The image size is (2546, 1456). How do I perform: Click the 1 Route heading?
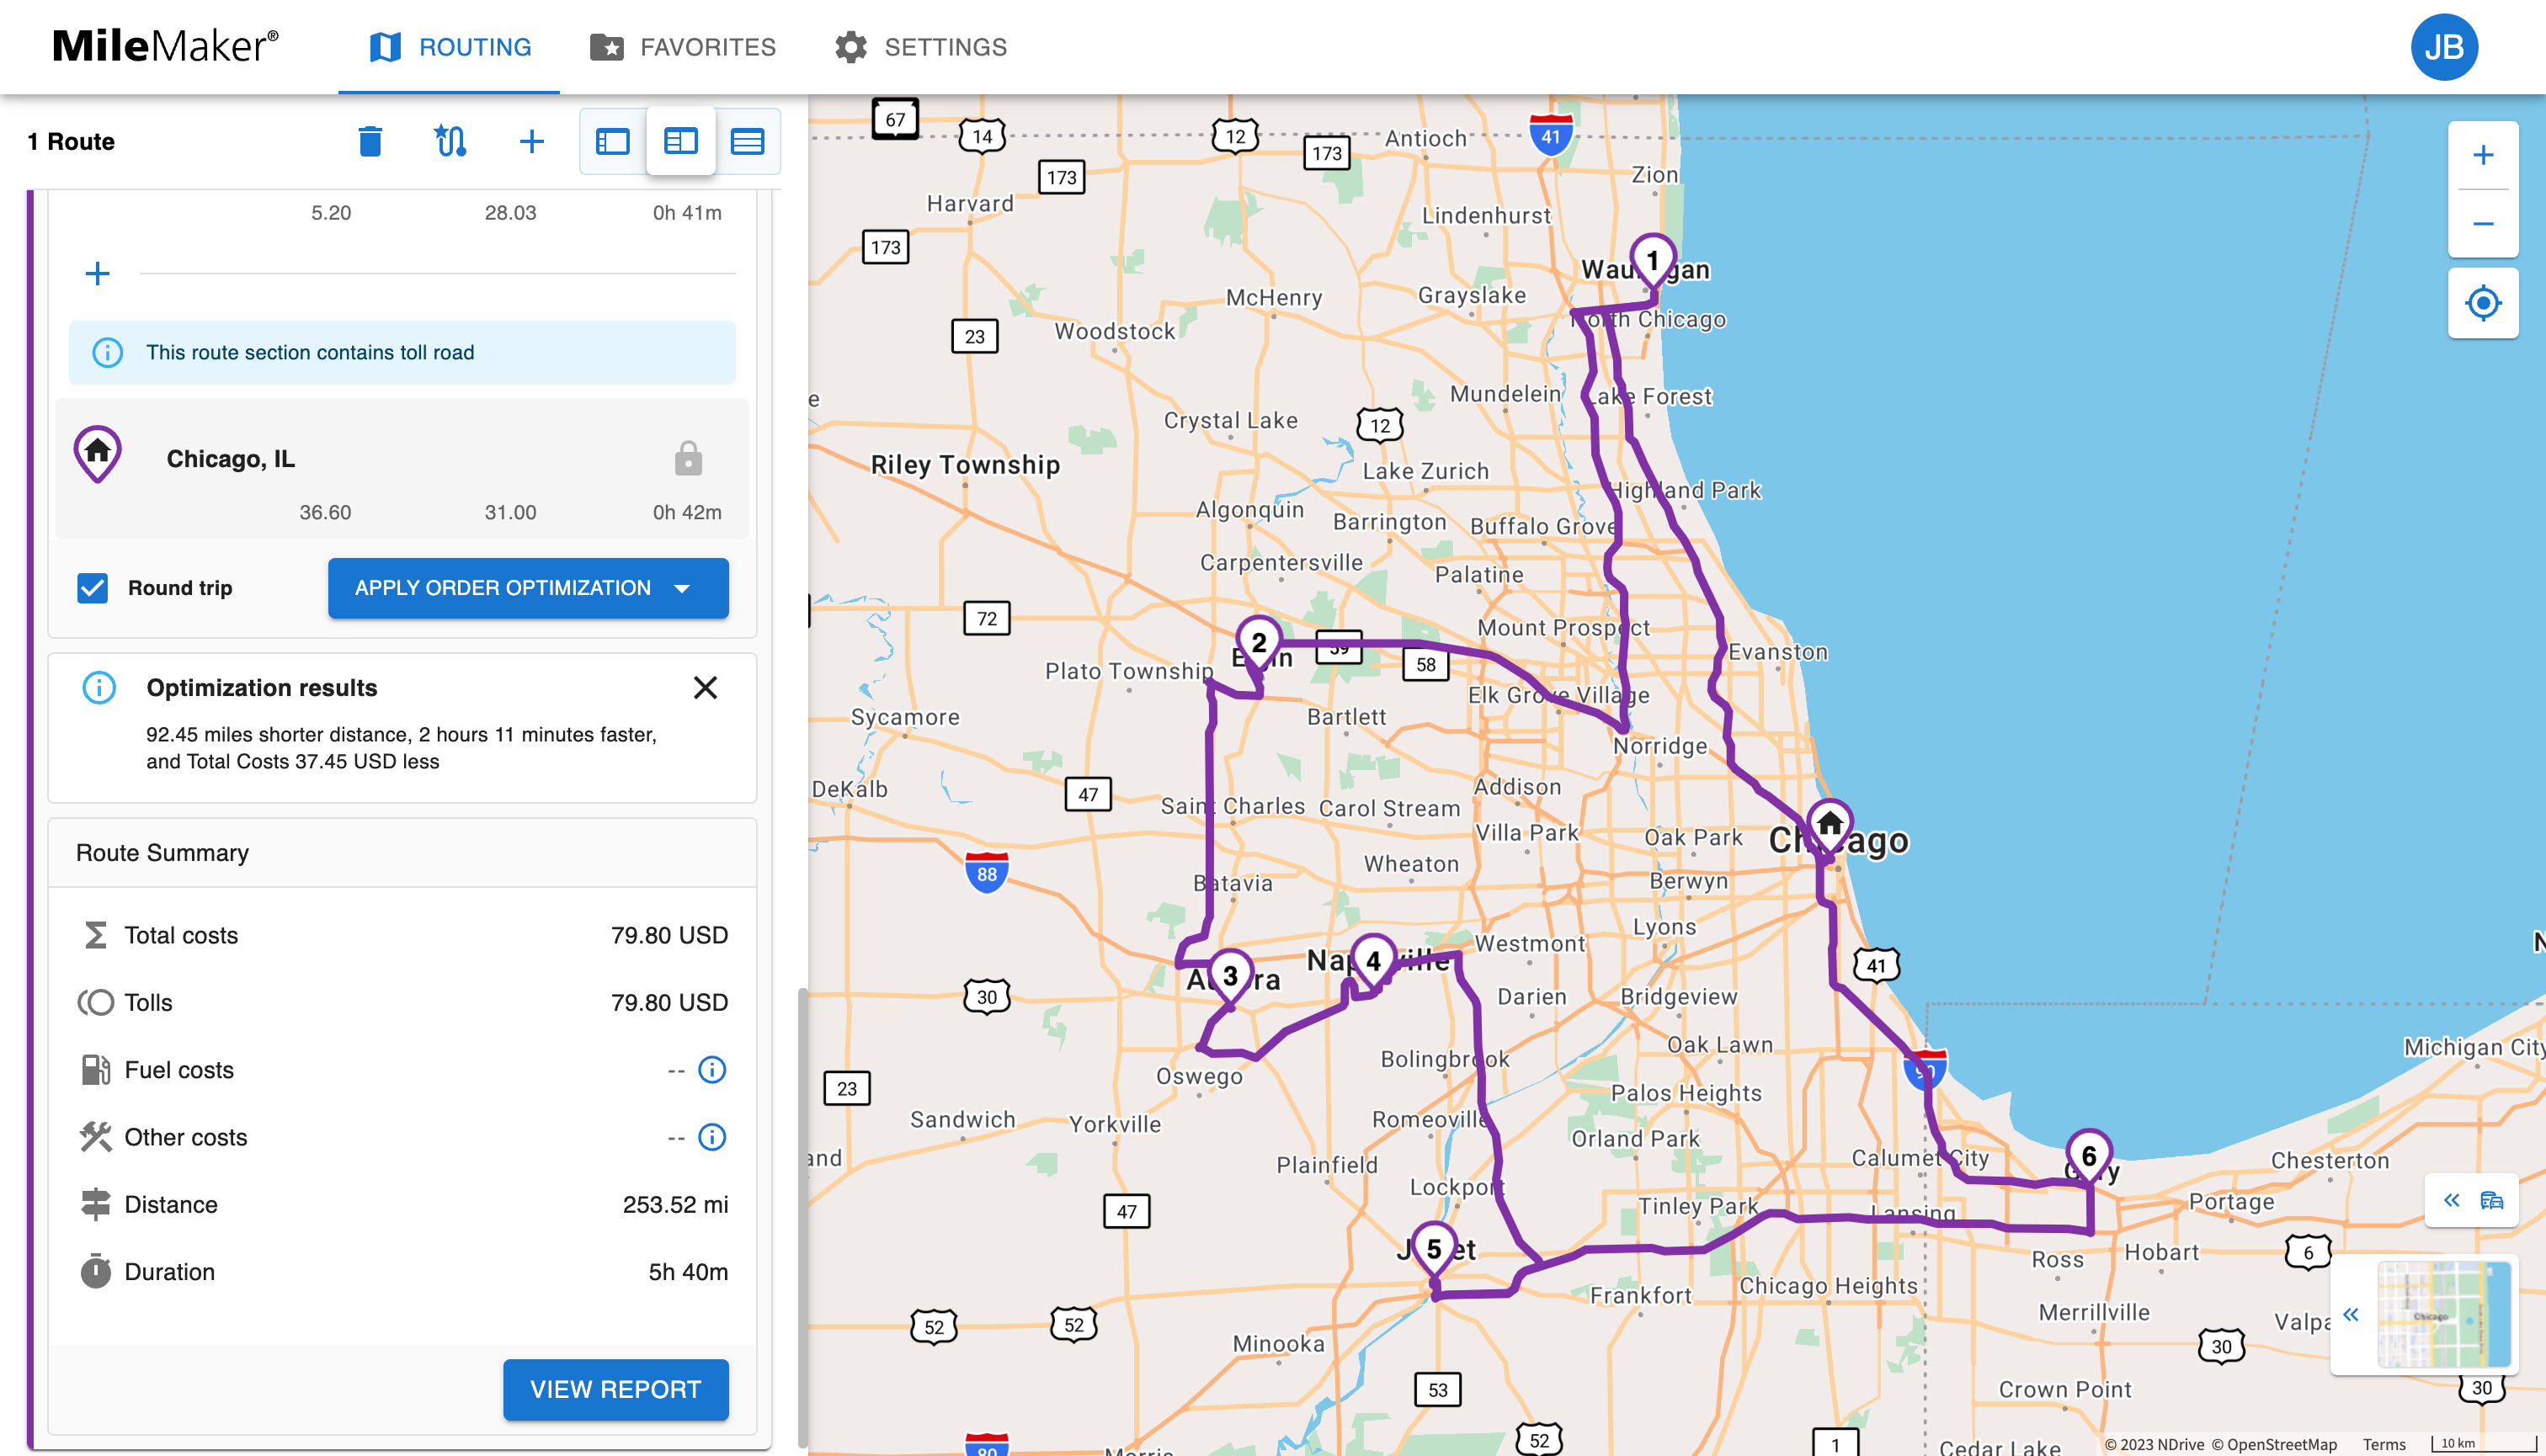(71, 141)
